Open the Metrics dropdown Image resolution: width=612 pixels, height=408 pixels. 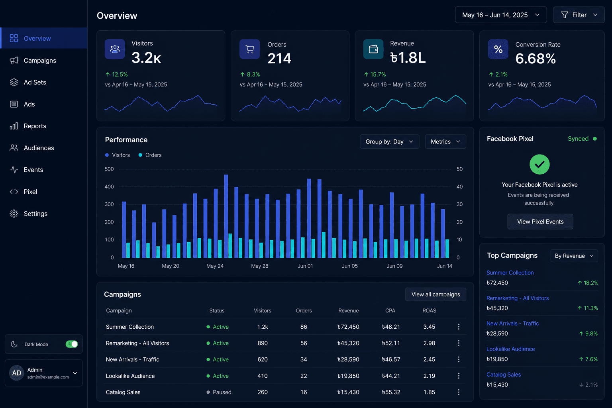(x=445, y=141)
